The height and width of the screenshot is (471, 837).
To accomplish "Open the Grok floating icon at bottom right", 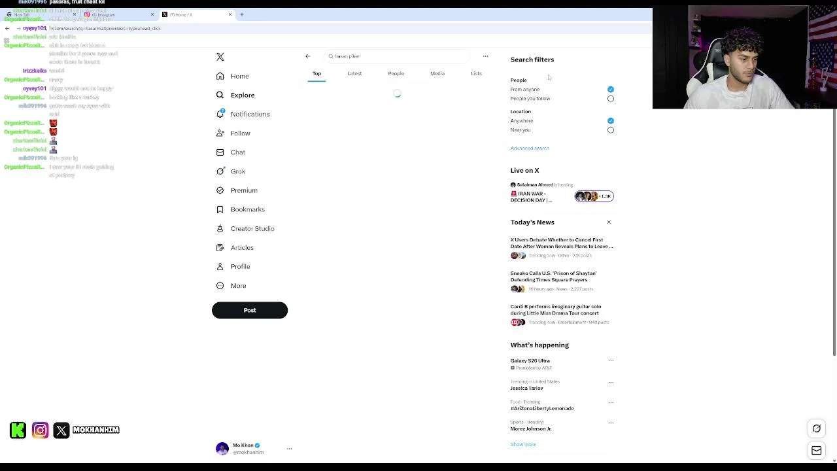I will [x=817, y=428].
